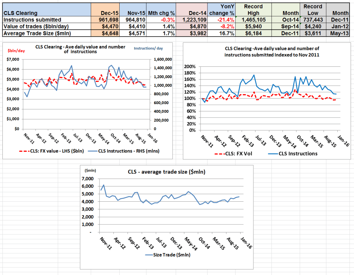Click the CLS: FX value - LHS legend entry

[52, 151]
